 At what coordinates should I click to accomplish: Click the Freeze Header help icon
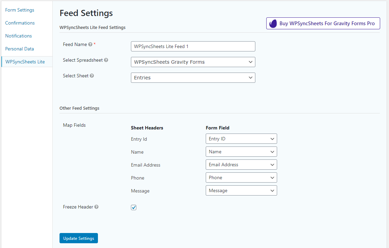[x=97, y=207]
